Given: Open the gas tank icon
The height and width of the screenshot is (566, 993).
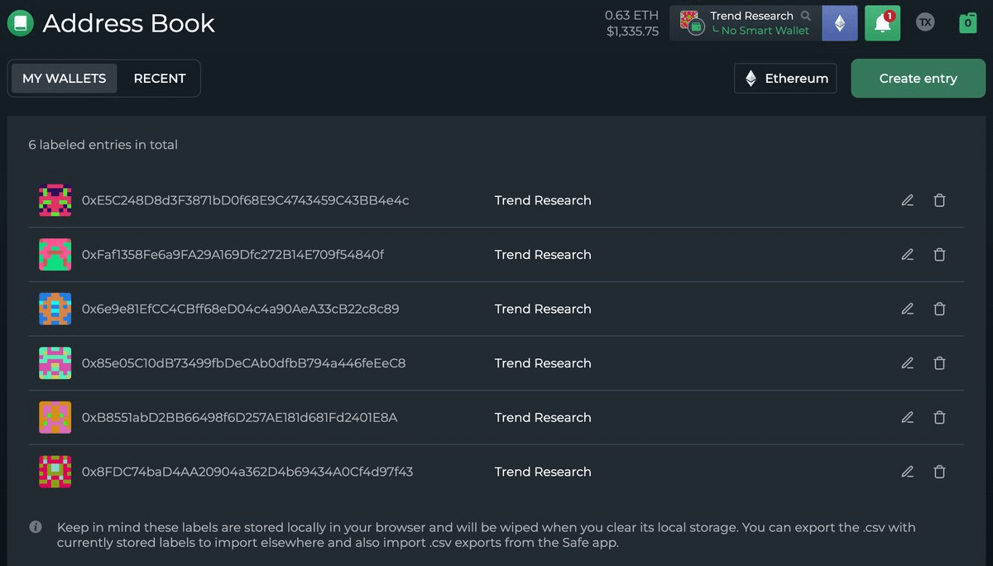Looking at the screenshot, I should click(x=967, y=23).
